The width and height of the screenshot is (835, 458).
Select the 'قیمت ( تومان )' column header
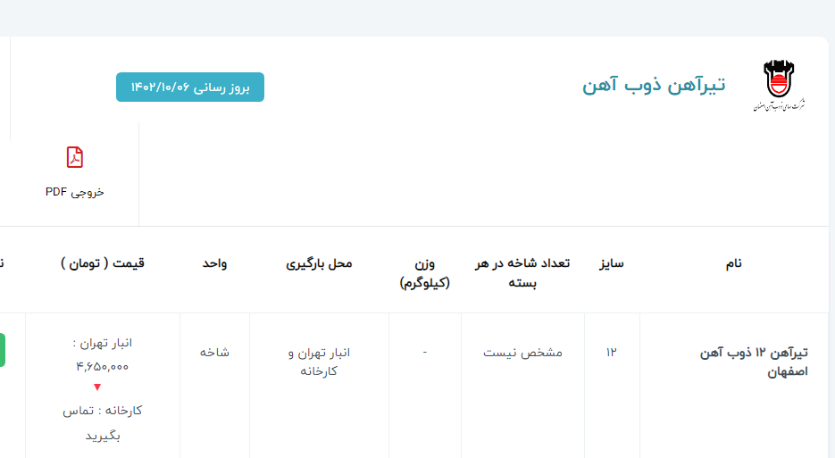tap(103, 263)
